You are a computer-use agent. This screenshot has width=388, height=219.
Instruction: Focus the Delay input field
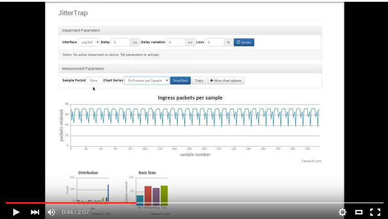pos(121,42)
